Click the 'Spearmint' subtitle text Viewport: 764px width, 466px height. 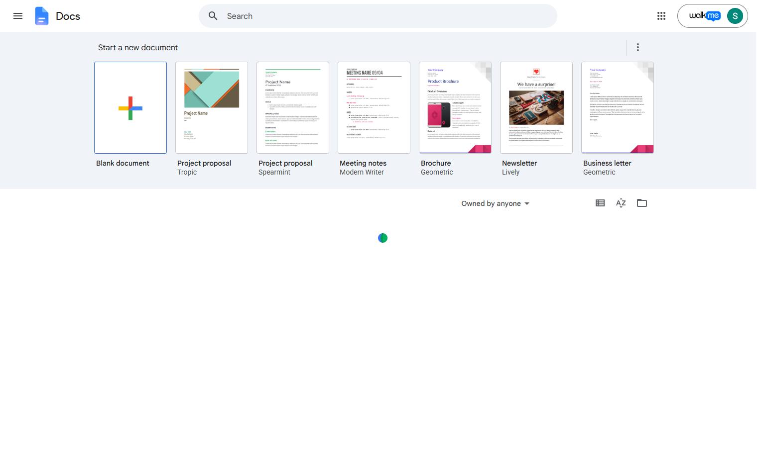274,172
